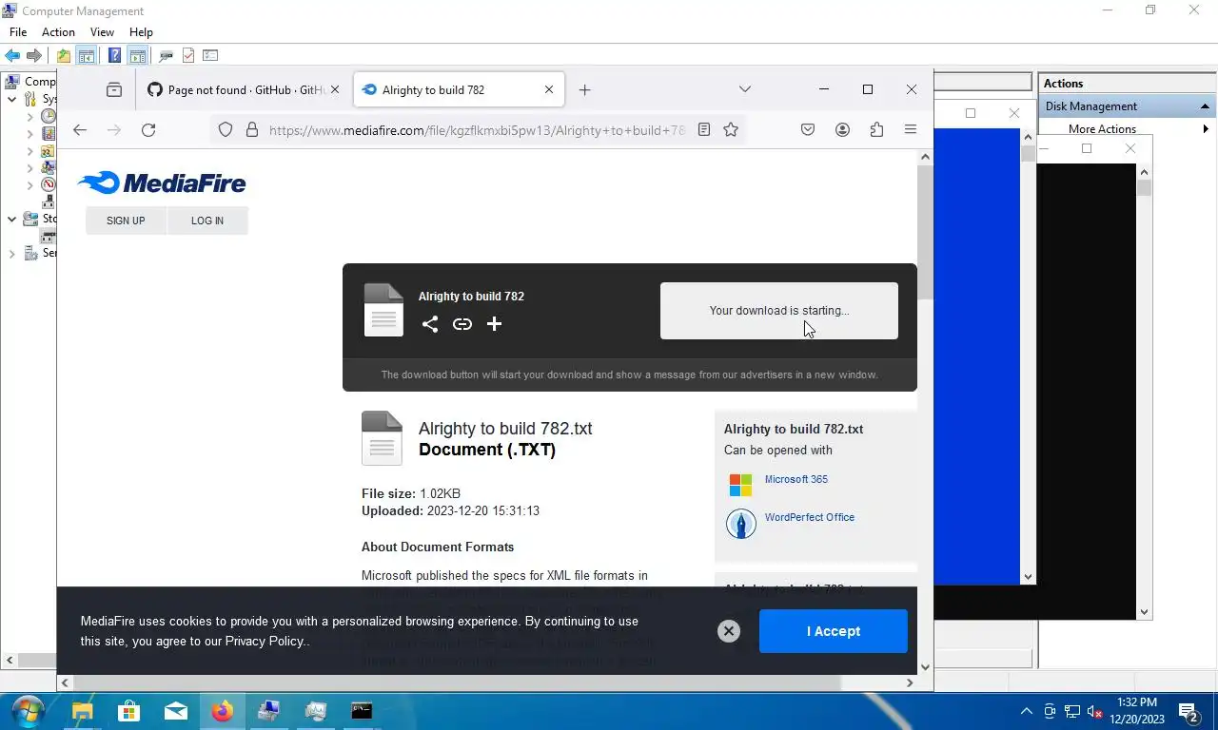This screenshot has width=1218, height=730.
Task: Dismiss cookie banner with X icon
Action: (x=729, y=631)
